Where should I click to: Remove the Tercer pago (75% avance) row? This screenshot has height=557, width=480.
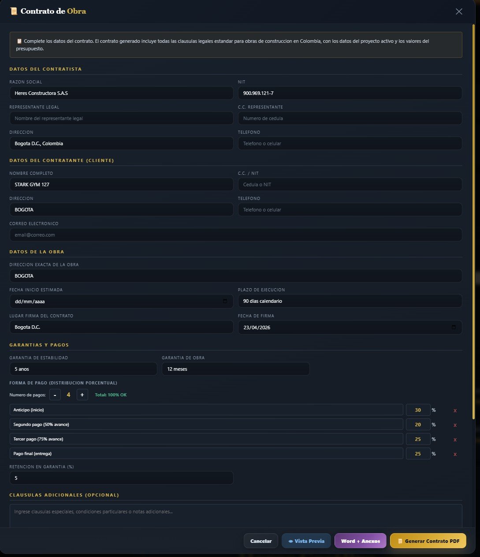[455, 440]
